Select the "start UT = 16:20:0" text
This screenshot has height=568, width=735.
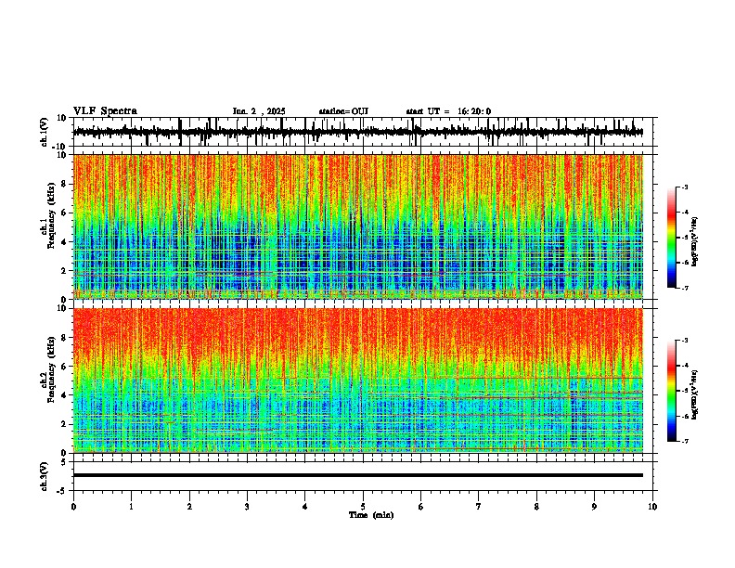[448, 111]
